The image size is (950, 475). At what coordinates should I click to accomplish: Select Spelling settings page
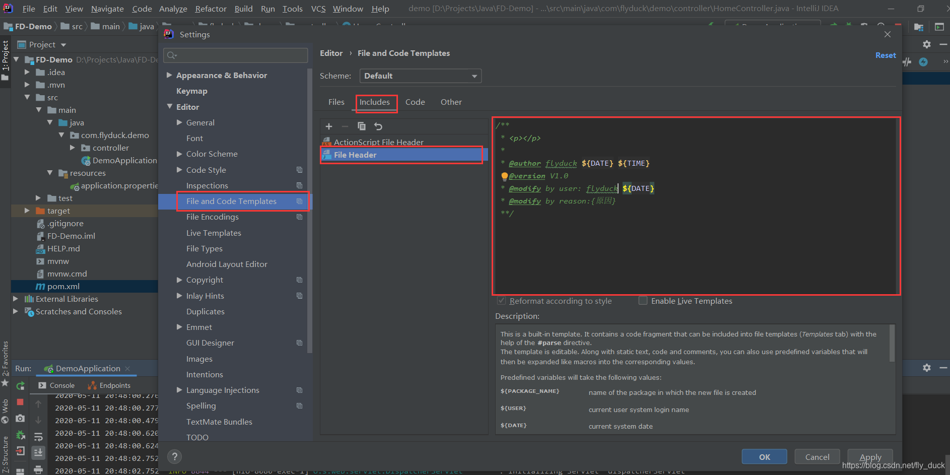click(201, 406)
